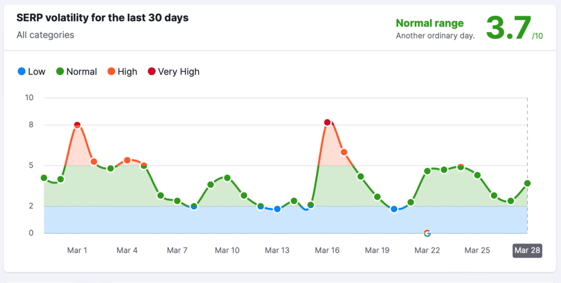Select the blue Low point on Mar 8
The width and height of the screenshot is (561, 283).
194,206
